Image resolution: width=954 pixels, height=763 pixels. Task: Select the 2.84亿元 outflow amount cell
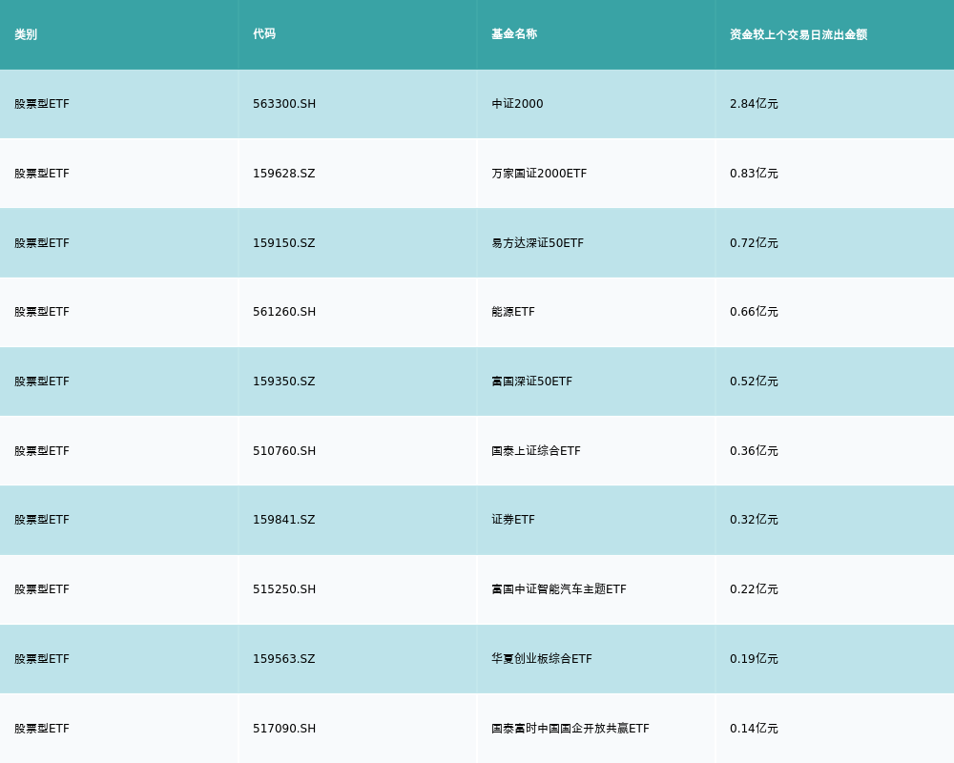(x=754, y=104)
